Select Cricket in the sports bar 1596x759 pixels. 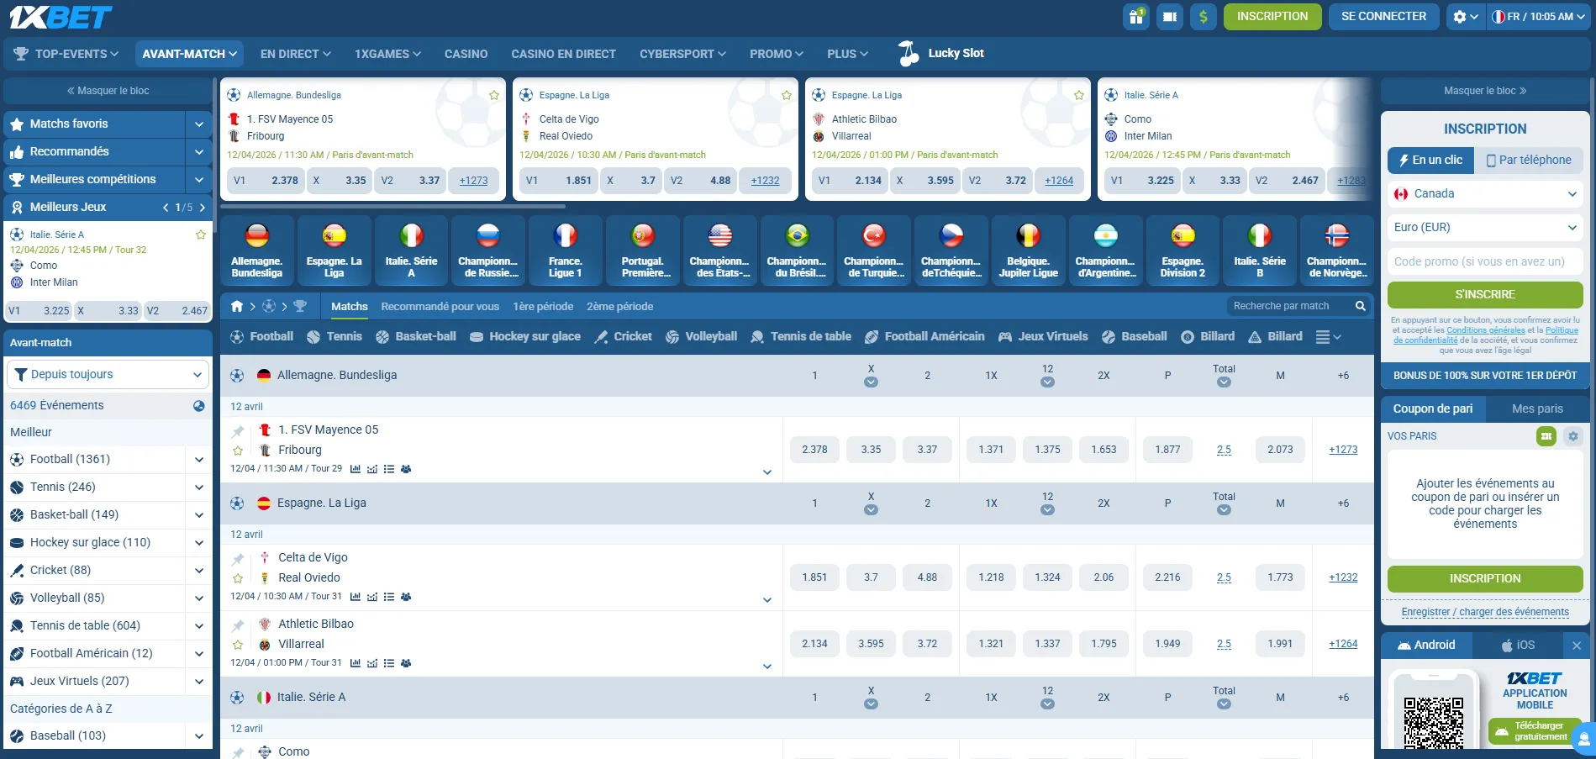[x=623, y=336]
